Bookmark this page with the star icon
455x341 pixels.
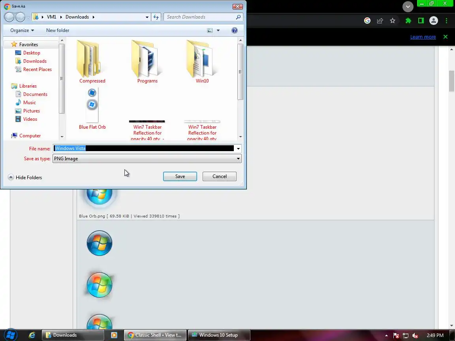click(393, 21)
